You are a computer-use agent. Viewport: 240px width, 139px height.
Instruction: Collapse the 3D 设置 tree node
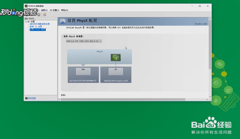point(26,22)
